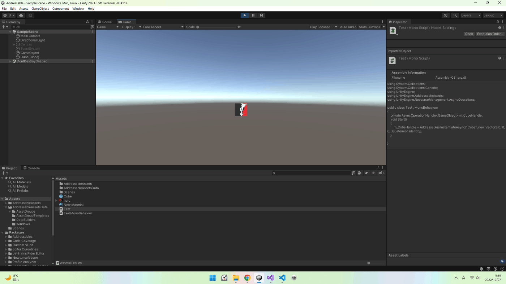Toggle hidden packages visibility icon

[x=381, y=173]
